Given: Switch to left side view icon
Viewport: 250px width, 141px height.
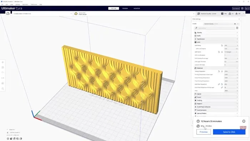Looking at the screenshot, I should [x=17, y=138].
